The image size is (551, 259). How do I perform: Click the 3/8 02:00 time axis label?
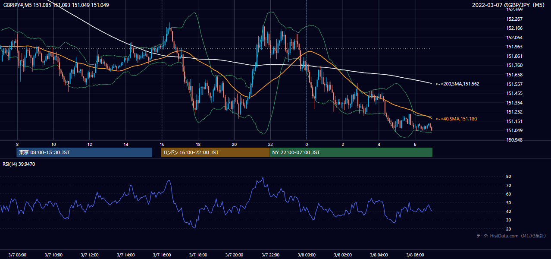tap(343, 255)
